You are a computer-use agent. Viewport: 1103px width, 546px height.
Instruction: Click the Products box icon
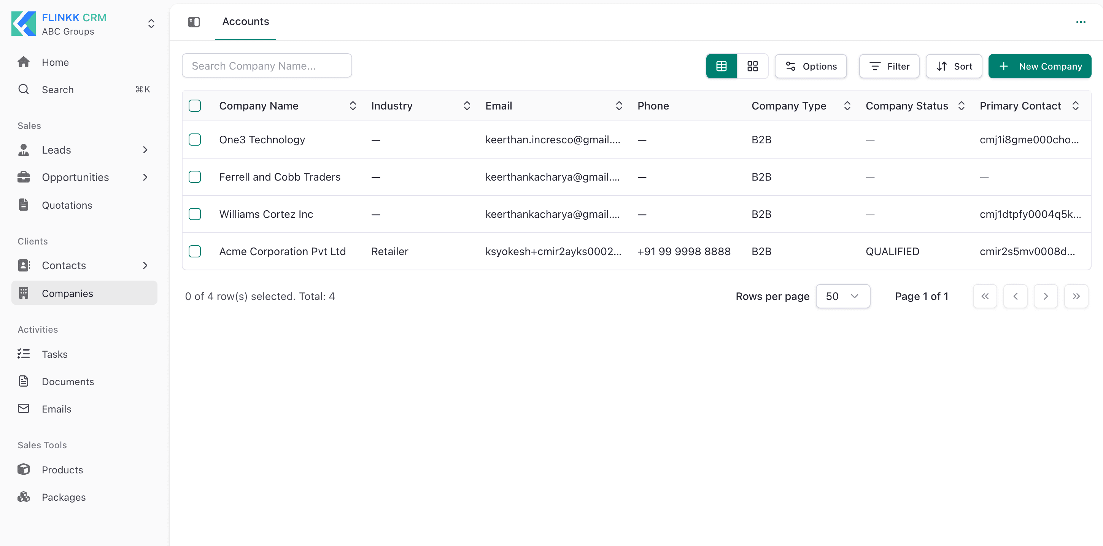tap(24, 470)
